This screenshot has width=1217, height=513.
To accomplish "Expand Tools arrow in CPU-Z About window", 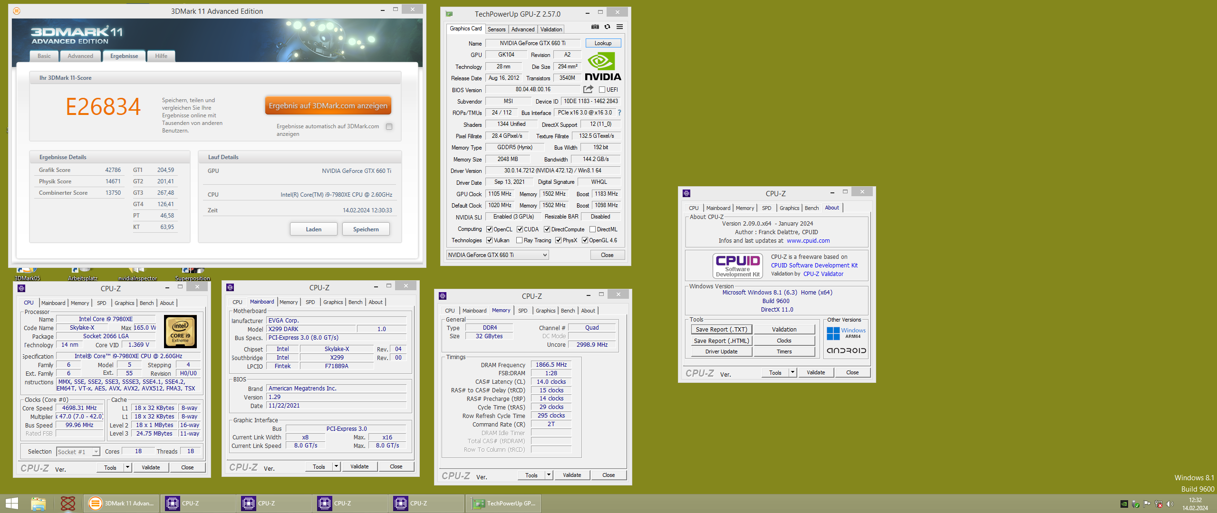I will tap(792, 372).
